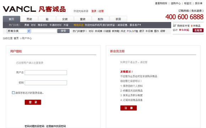Click 用户中心 in breadcrumb
Screen dimensions: 206x128
click(27, 38)
